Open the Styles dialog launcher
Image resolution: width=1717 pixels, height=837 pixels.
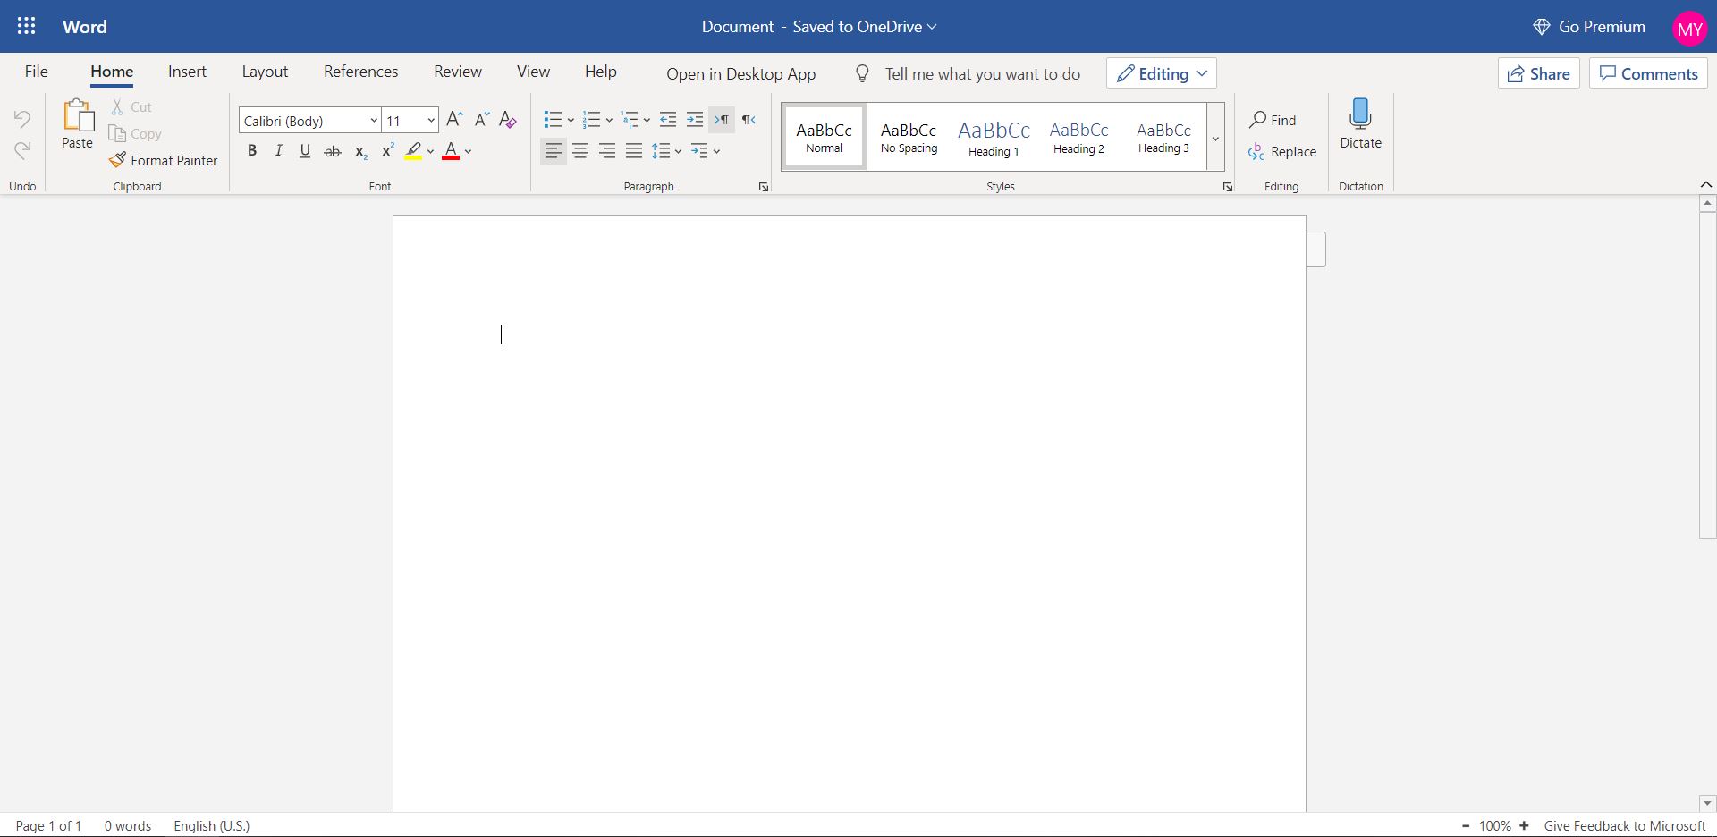pos(1228,187)
